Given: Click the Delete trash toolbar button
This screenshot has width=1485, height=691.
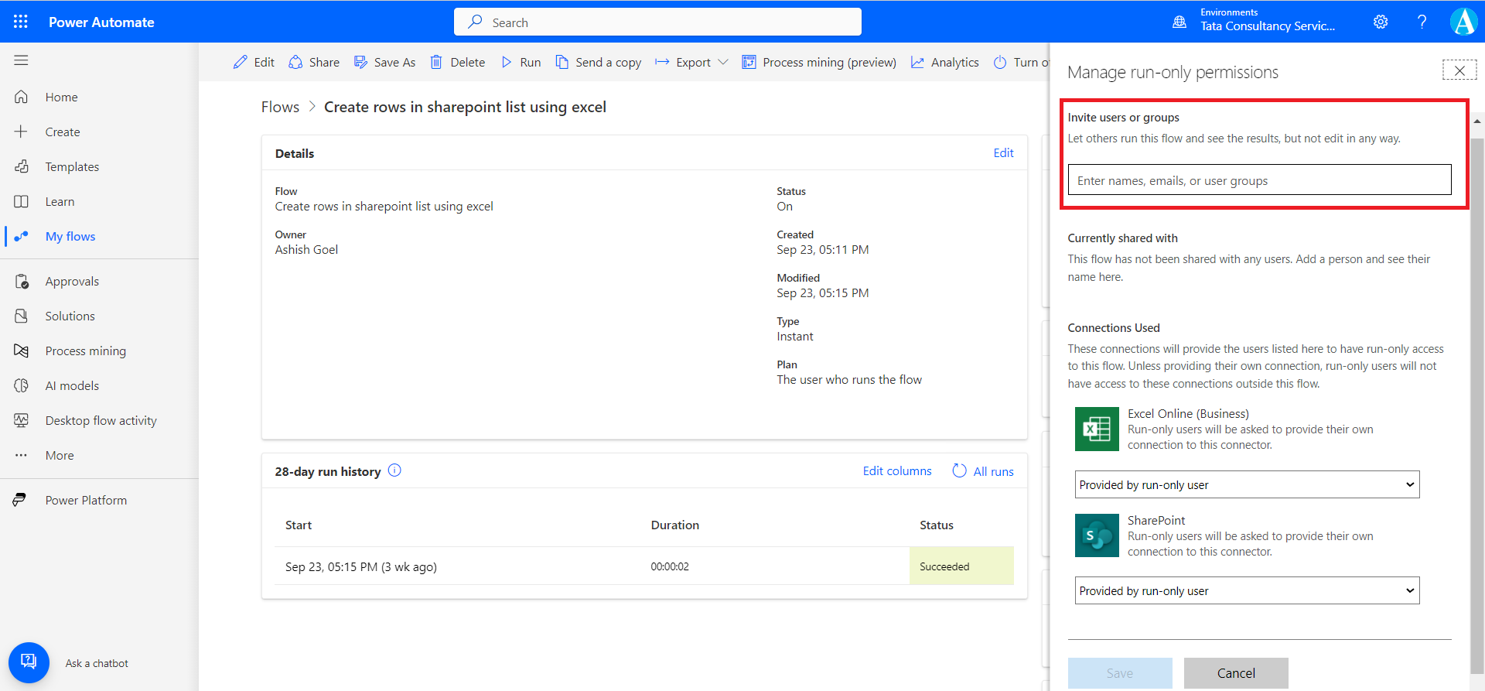Looking at the screenshot, I should (x=457, y=62).
